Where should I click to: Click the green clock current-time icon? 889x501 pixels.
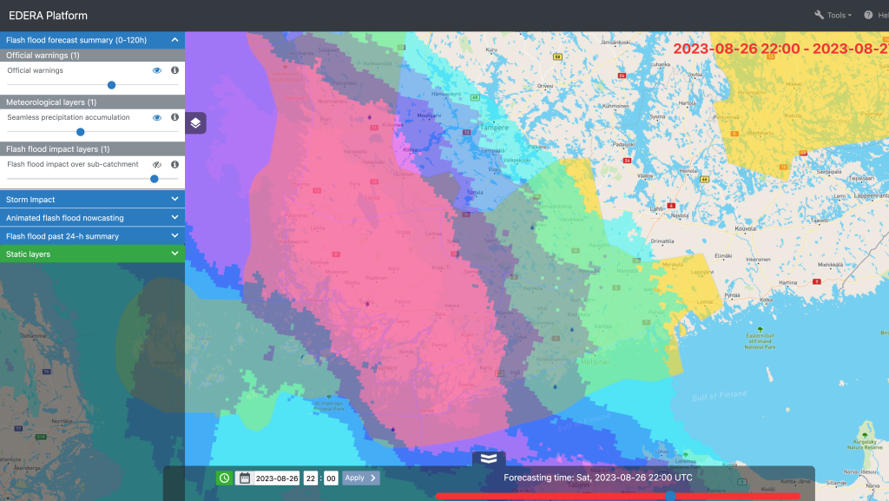[224, 478]
